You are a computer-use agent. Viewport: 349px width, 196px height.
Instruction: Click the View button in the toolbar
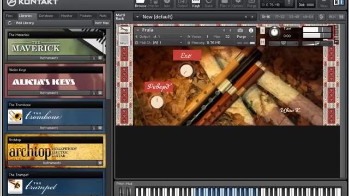tap(323, 4)
